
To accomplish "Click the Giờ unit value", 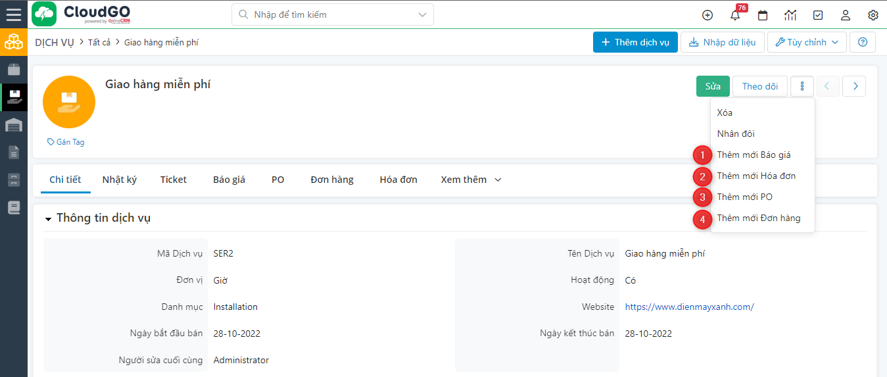I will (x=220, y=280).
